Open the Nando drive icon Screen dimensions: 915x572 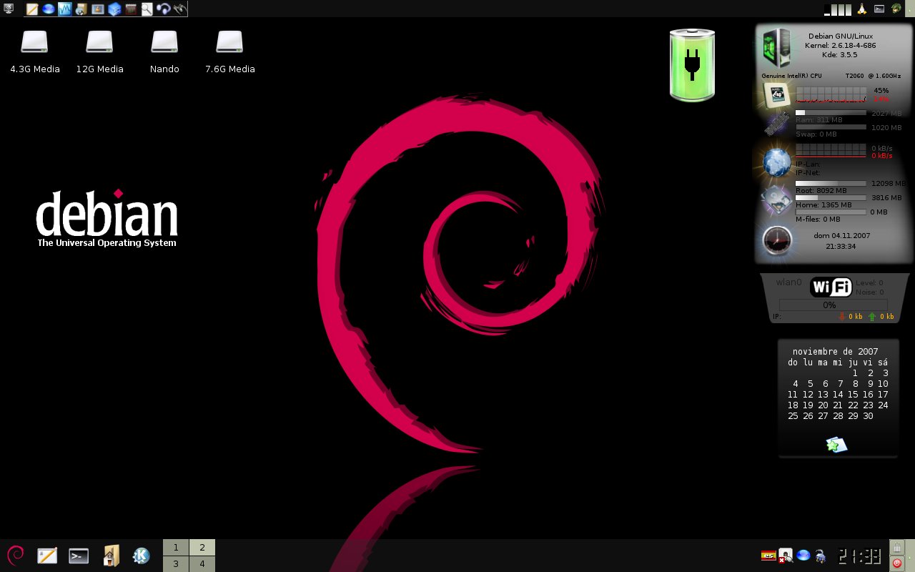pyautogui.click(x=164, y=43)
